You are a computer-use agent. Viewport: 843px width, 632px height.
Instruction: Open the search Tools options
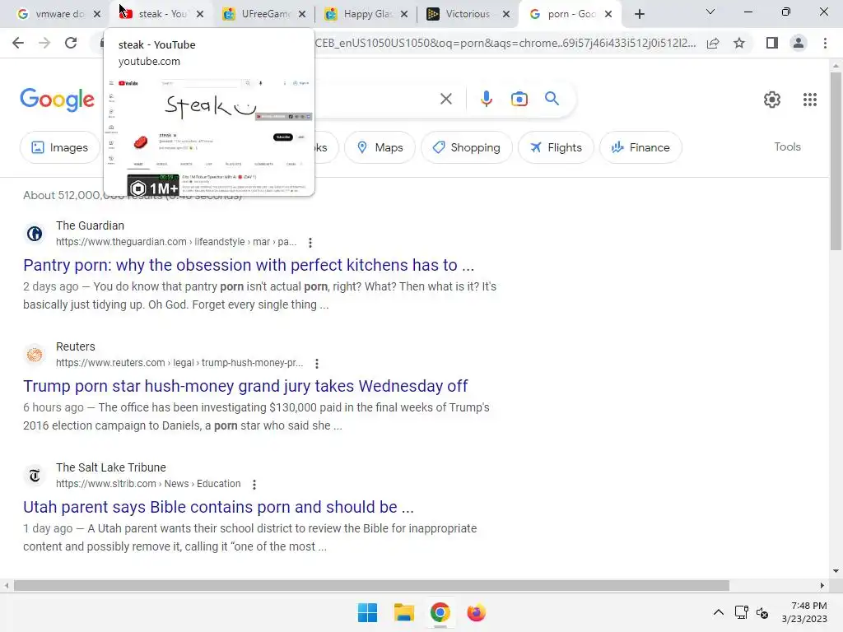pos(787,146)
